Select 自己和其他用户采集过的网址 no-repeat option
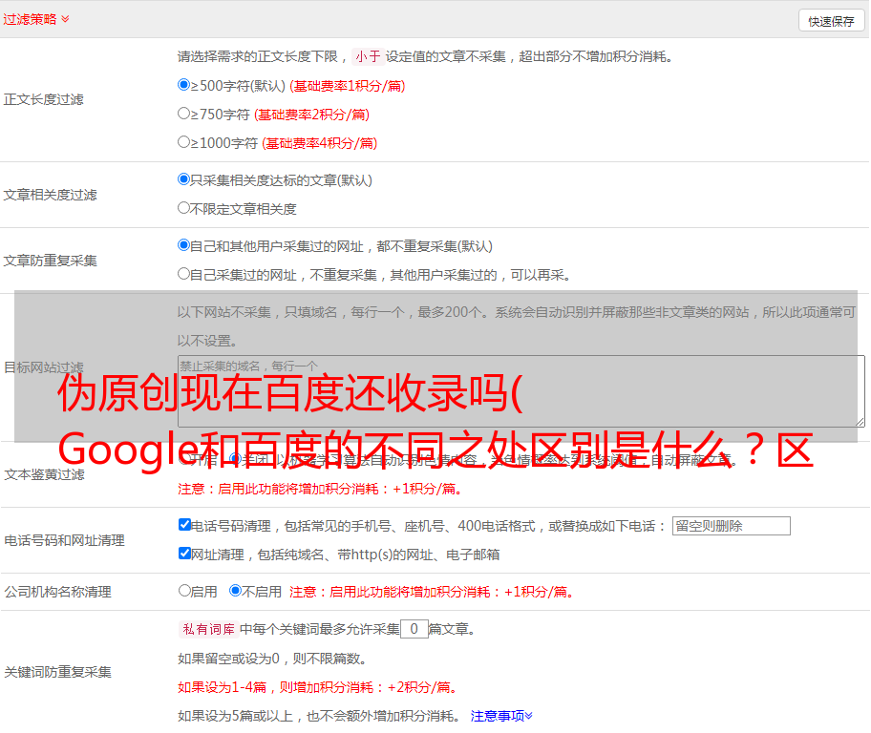The height and width of the screenshot is (733, 871). click(183, 245)
